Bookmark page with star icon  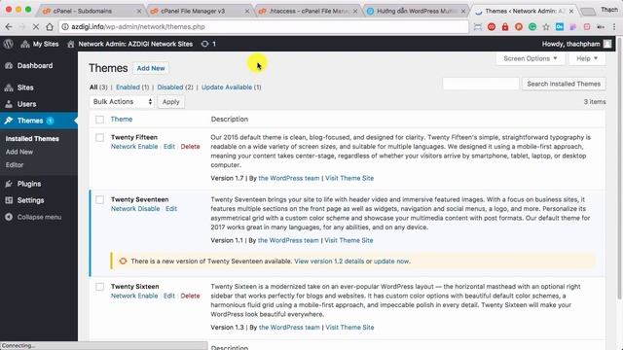point(546,27)
